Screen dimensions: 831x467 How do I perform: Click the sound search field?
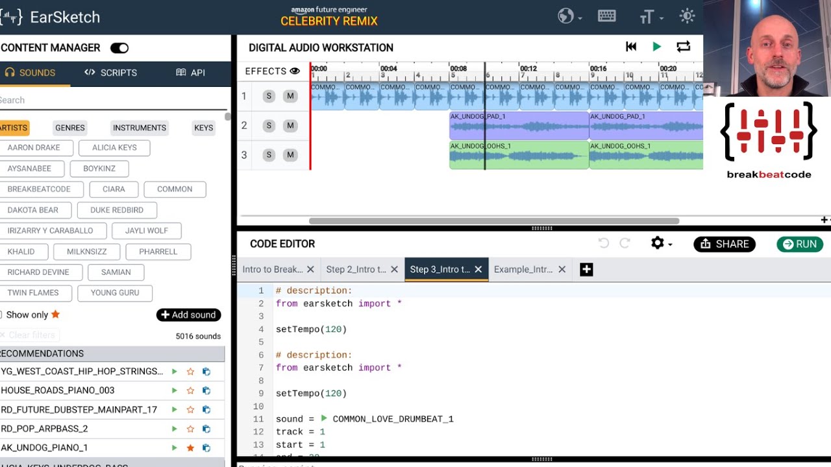pyautogui.click(x=112, y=100)
